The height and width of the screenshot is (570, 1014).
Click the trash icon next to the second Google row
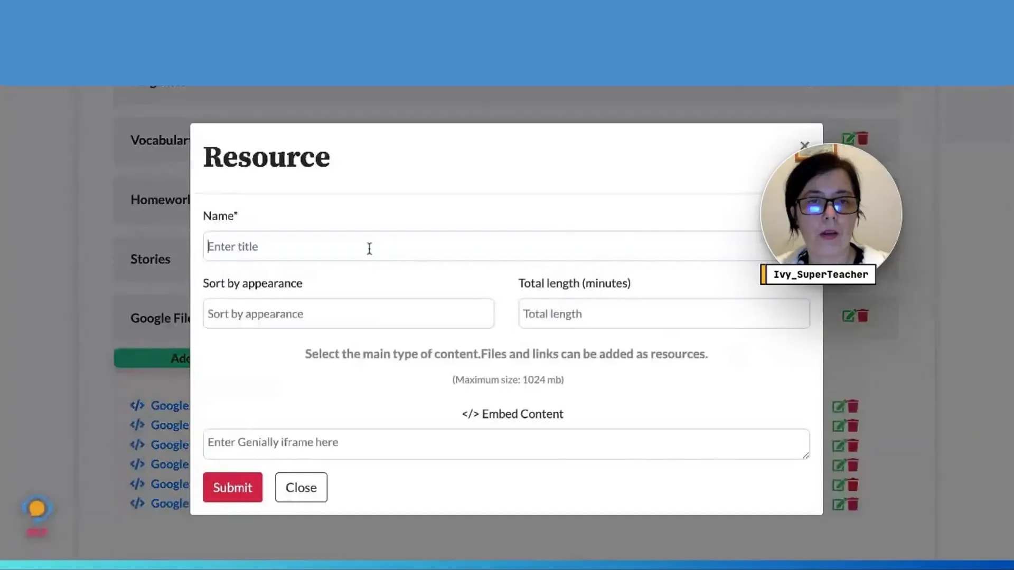[853, 425]
